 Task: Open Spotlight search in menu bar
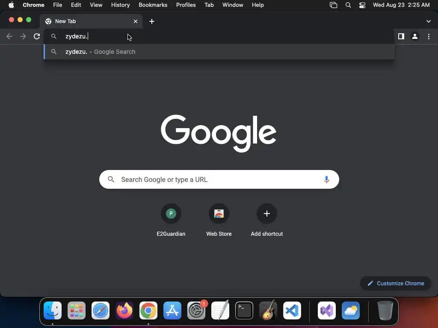click(x=348, y=5)
